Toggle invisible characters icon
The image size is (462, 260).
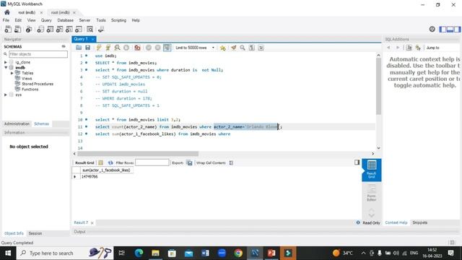pyautogui.click(x=252, y=48)
